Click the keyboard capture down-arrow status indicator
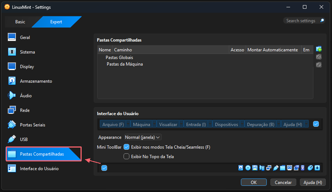The width and height of the screenshot is (332, 192). pos(317,168)
